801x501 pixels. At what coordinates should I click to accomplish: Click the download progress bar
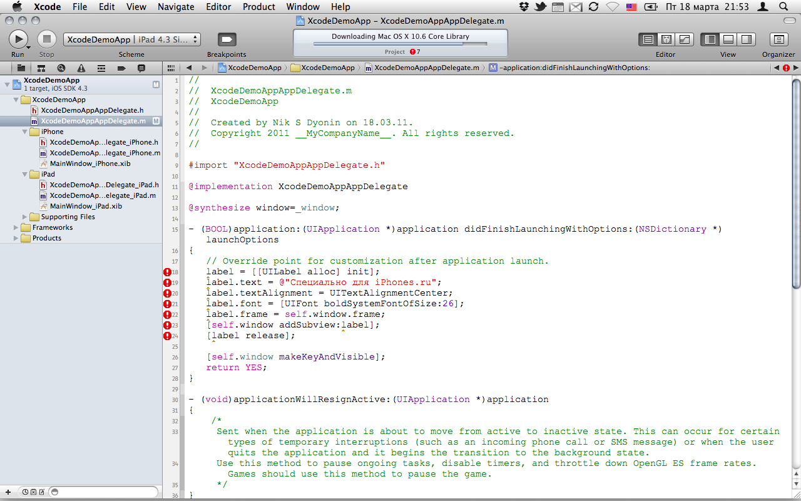click(400, 44)
